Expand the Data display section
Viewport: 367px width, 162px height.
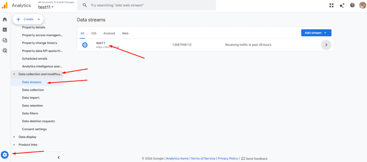pyautogui.click(x=27, y=137)
